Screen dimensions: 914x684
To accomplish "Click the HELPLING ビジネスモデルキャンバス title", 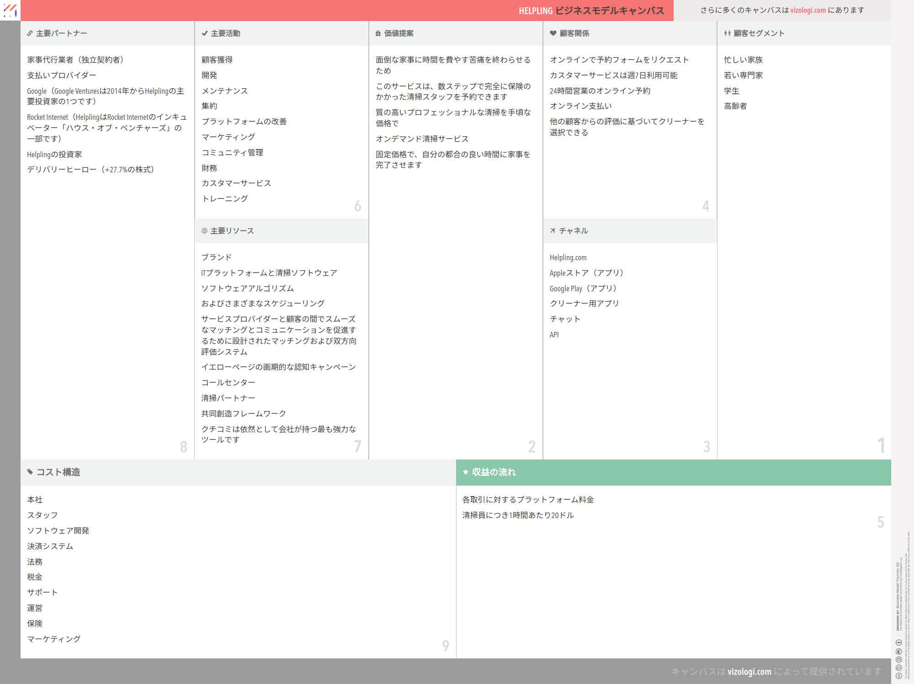I will (x=591, y=11).
